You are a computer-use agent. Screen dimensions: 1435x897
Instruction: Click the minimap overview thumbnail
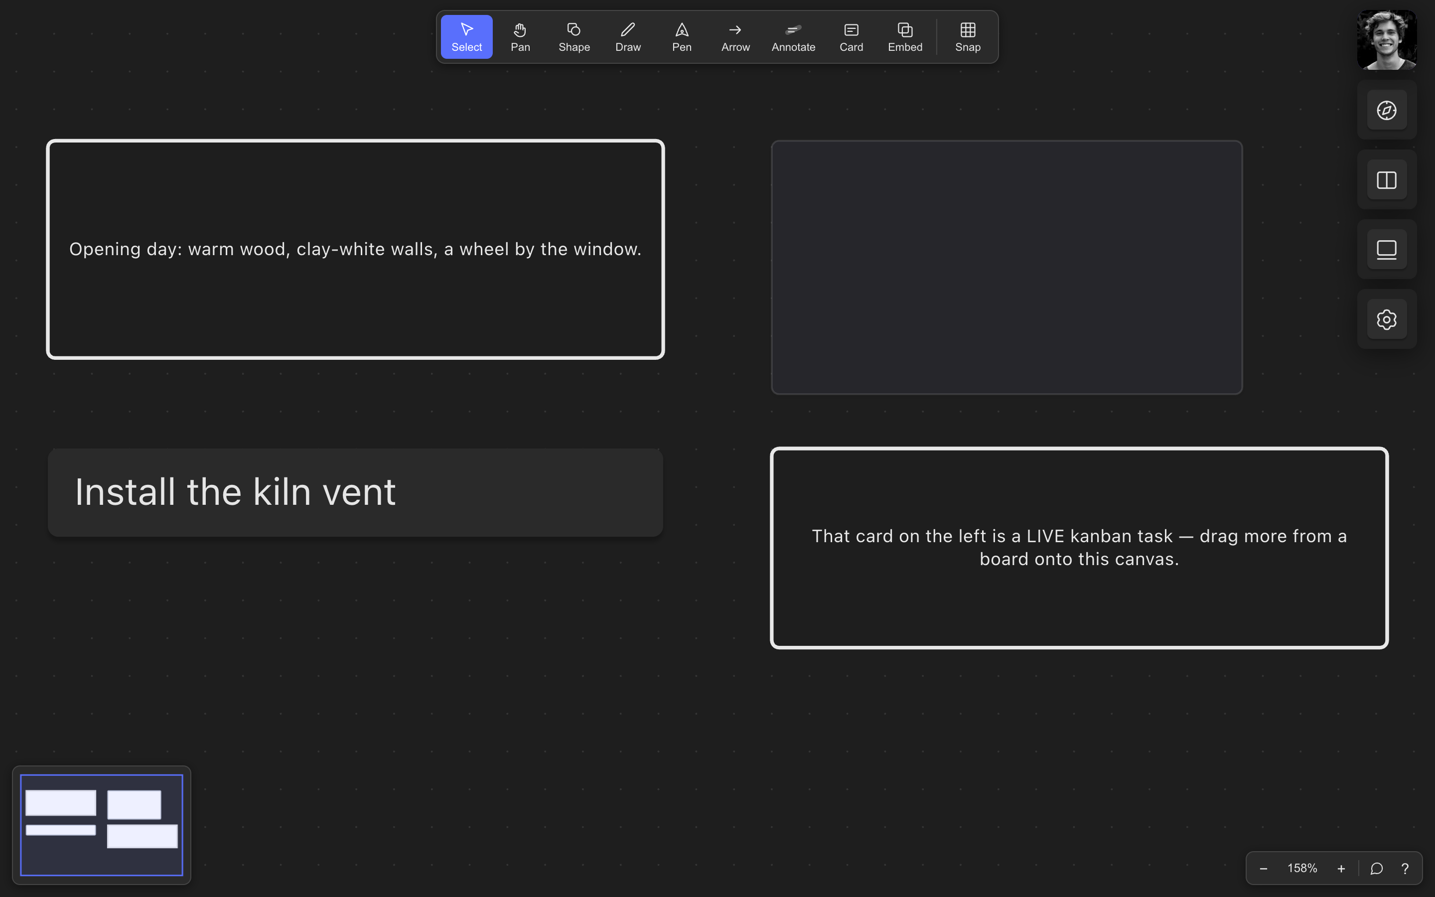102,825
